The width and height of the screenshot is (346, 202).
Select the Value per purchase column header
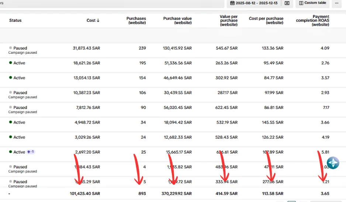click(x=229, y=21)
